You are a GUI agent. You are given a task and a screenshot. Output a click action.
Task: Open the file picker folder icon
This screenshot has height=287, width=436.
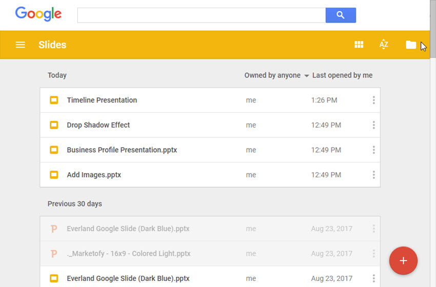coord(411,45)
